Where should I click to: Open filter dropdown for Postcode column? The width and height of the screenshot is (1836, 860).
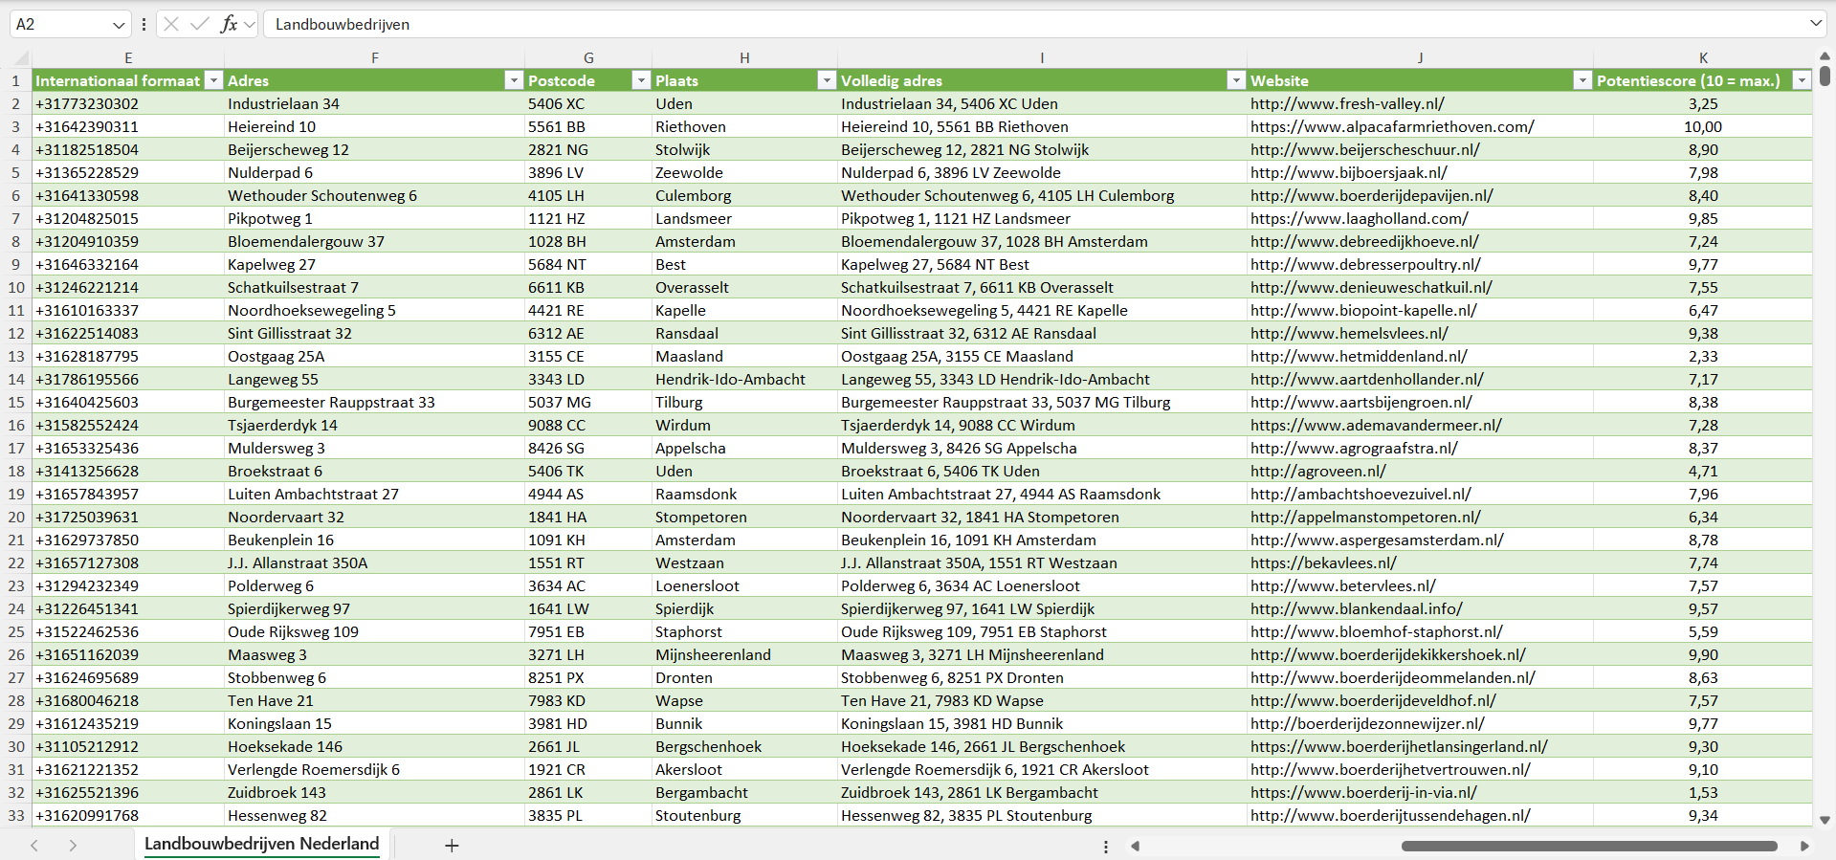point(641,80)
